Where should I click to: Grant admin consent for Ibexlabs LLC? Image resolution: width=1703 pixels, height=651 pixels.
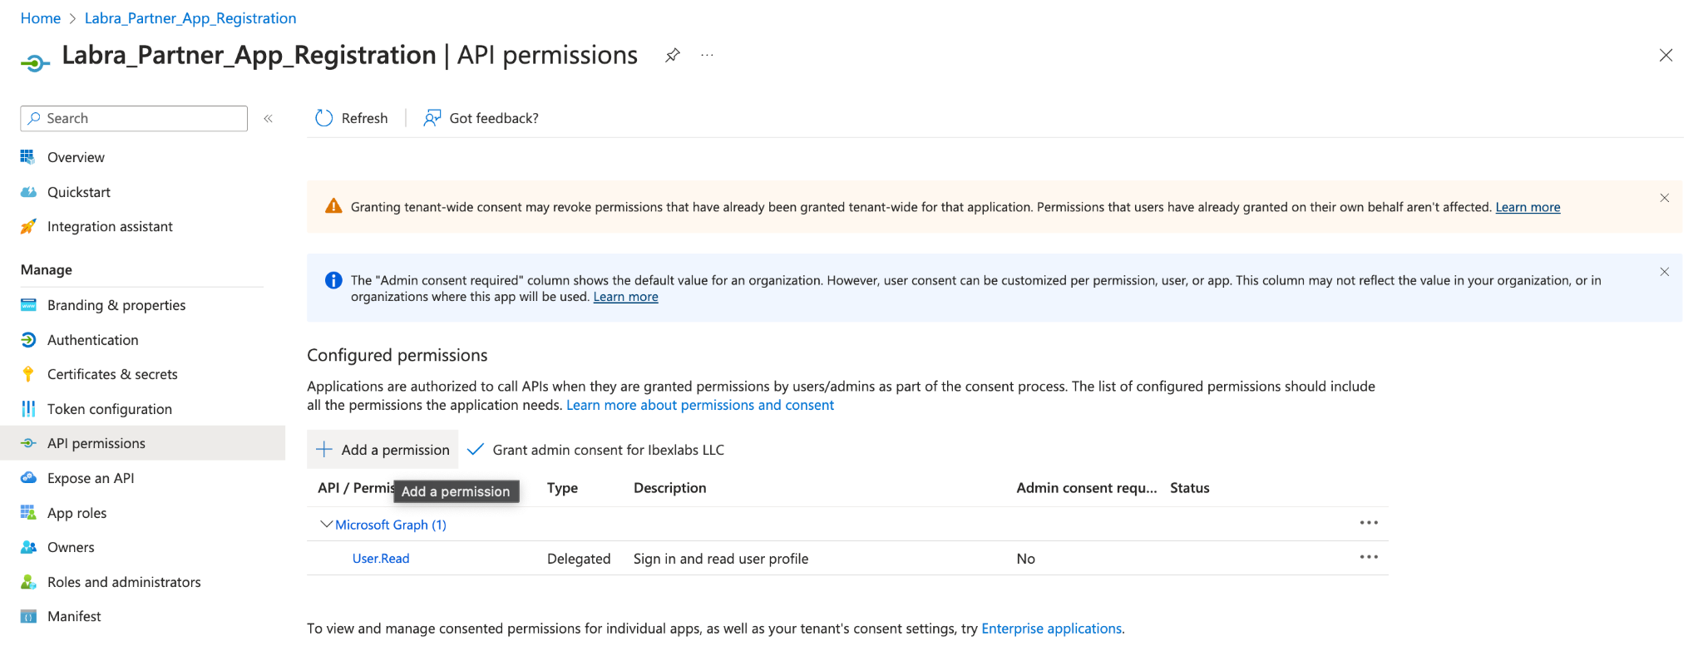(595, 450)
